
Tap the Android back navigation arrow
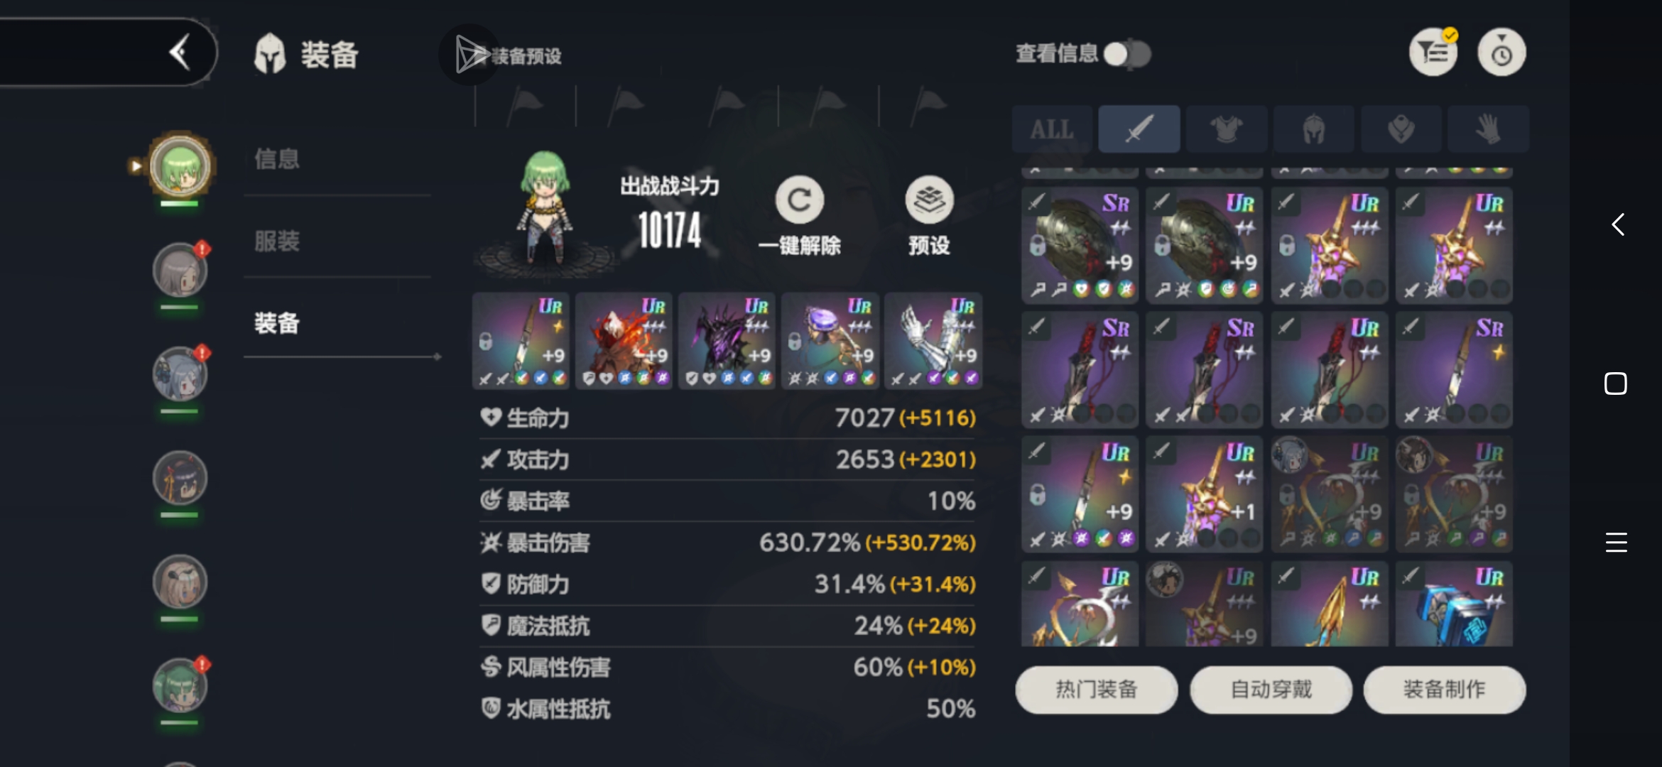click(x=1617, y=225)
